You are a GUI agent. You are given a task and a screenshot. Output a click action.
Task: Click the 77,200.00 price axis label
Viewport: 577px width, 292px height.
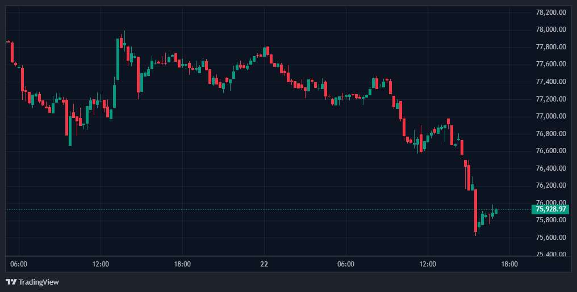[551, 99]
